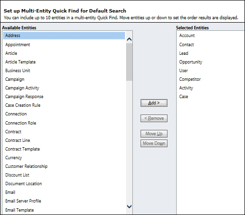
Task: Click the Move Down button
Action: point(154,143)
